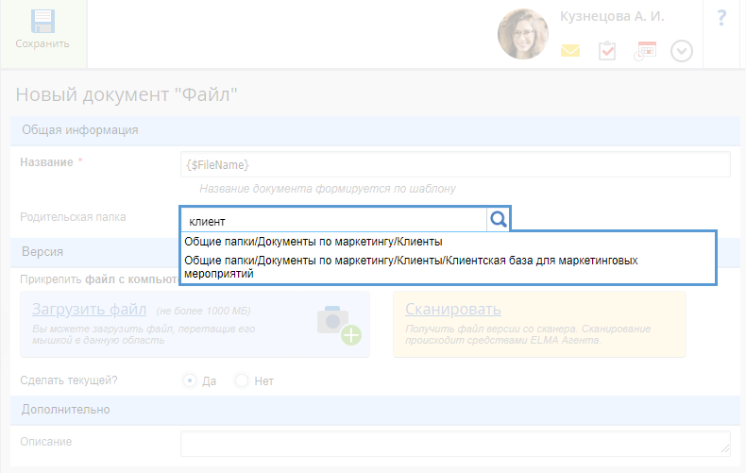Open messages via the envelope icon

click(x=570, y=51)
